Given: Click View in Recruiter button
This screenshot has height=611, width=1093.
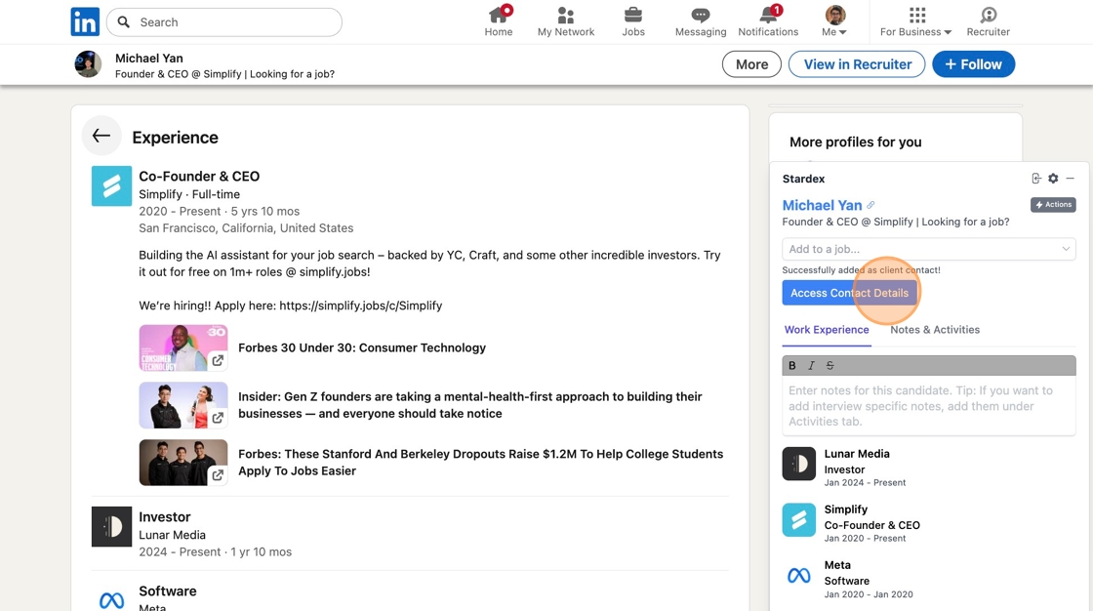Looking at the screenshot, I should click(x=857, y=64).
